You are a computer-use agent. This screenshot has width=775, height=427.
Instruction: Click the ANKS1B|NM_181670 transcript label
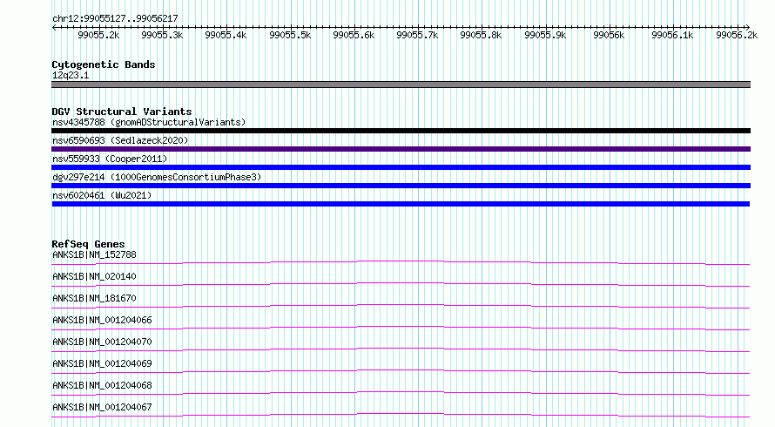94,298
